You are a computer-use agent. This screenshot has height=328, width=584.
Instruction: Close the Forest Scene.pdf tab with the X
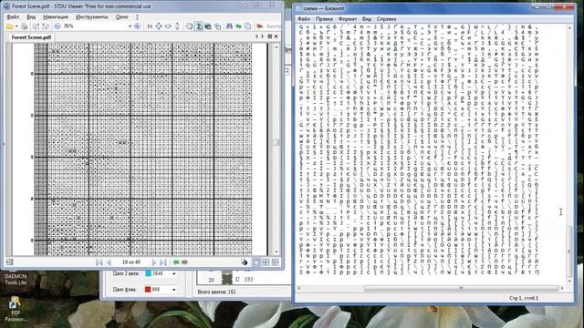coord(276,36)
